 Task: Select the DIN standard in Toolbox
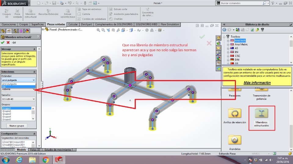237,60
